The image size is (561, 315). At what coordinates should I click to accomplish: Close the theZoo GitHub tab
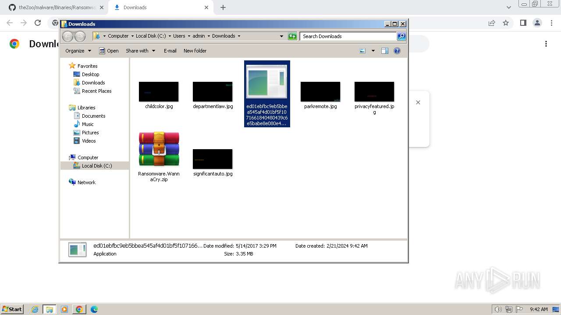(101, 7)
